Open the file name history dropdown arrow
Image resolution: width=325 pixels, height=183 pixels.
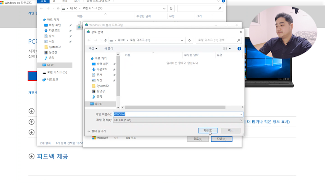coord(241,114)
